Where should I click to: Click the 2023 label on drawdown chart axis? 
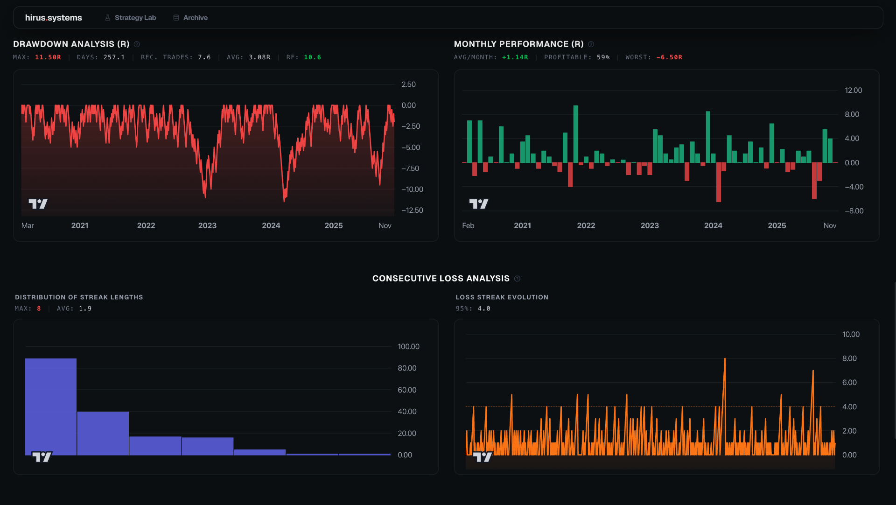coord(207,225)
